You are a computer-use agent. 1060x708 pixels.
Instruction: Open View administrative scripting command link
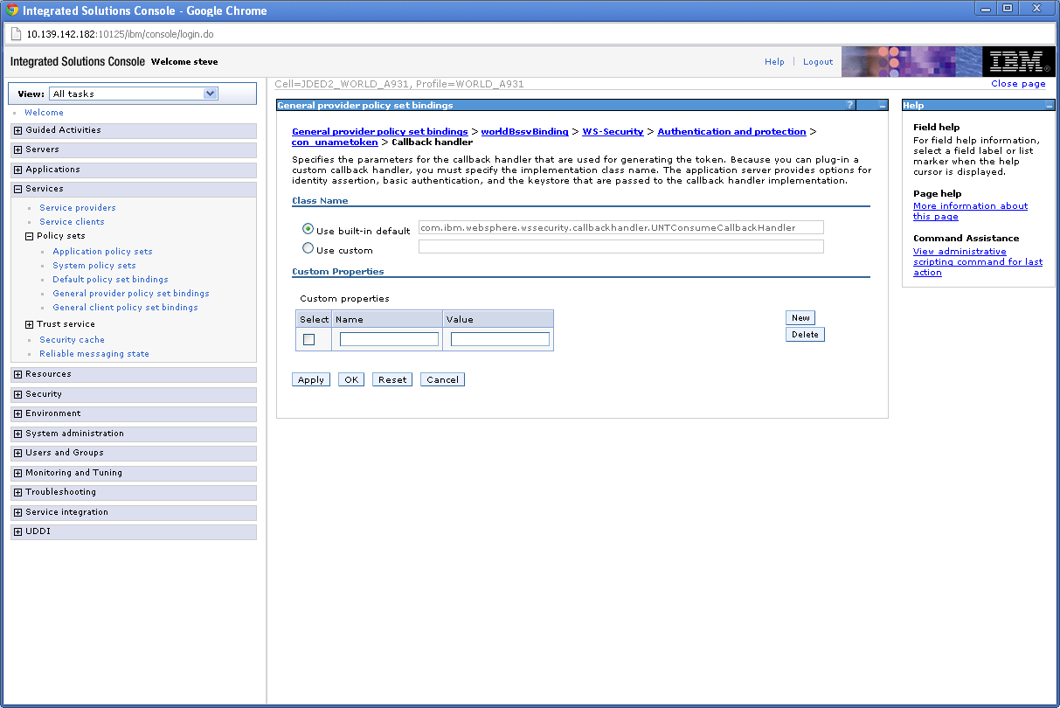[978, 262]
